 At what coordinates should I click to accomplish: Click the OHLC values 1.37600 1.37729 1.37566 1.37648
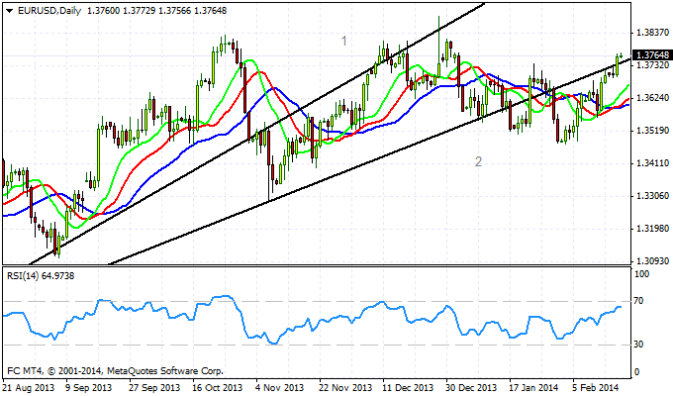[x=156, y=11]
